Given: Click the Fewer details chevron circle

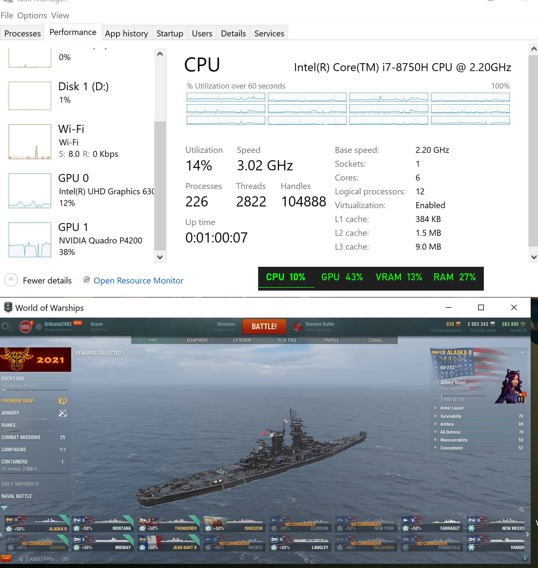Looking at the screenshot, I should click(11, 280).
